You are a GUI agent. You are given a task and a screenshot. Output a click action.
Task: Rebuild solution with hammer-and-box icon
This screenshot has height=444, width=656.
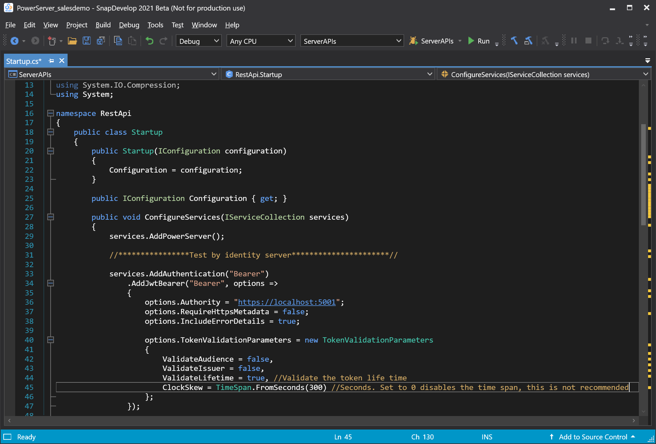pos(528,41)
